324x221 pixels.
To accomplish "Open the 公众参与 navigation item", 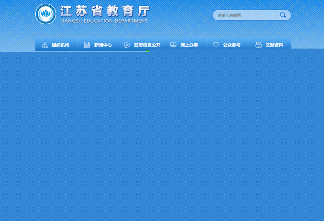I will (232, 45).
